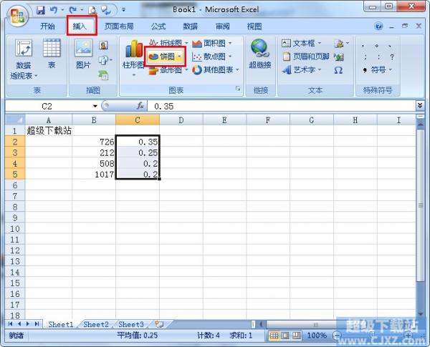Insert a bar chart (条形图)
Viewport: 430px width, 347px height.
click(168, 70)
